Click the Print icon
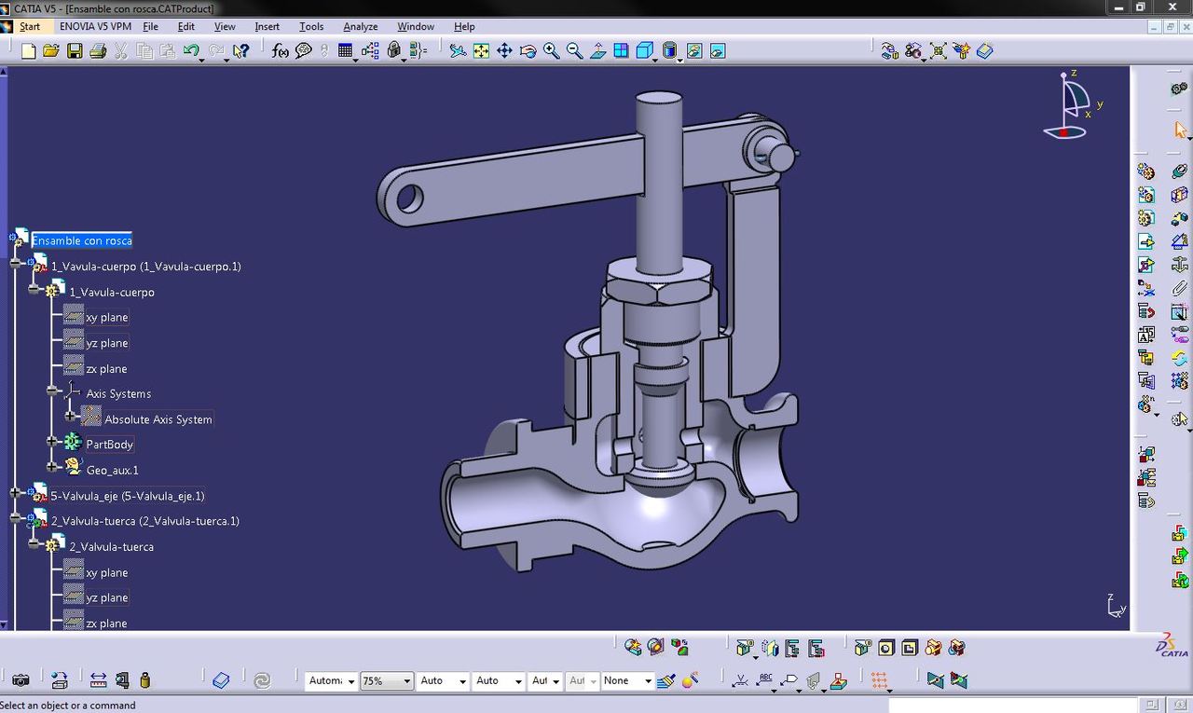 pos(98,51)
